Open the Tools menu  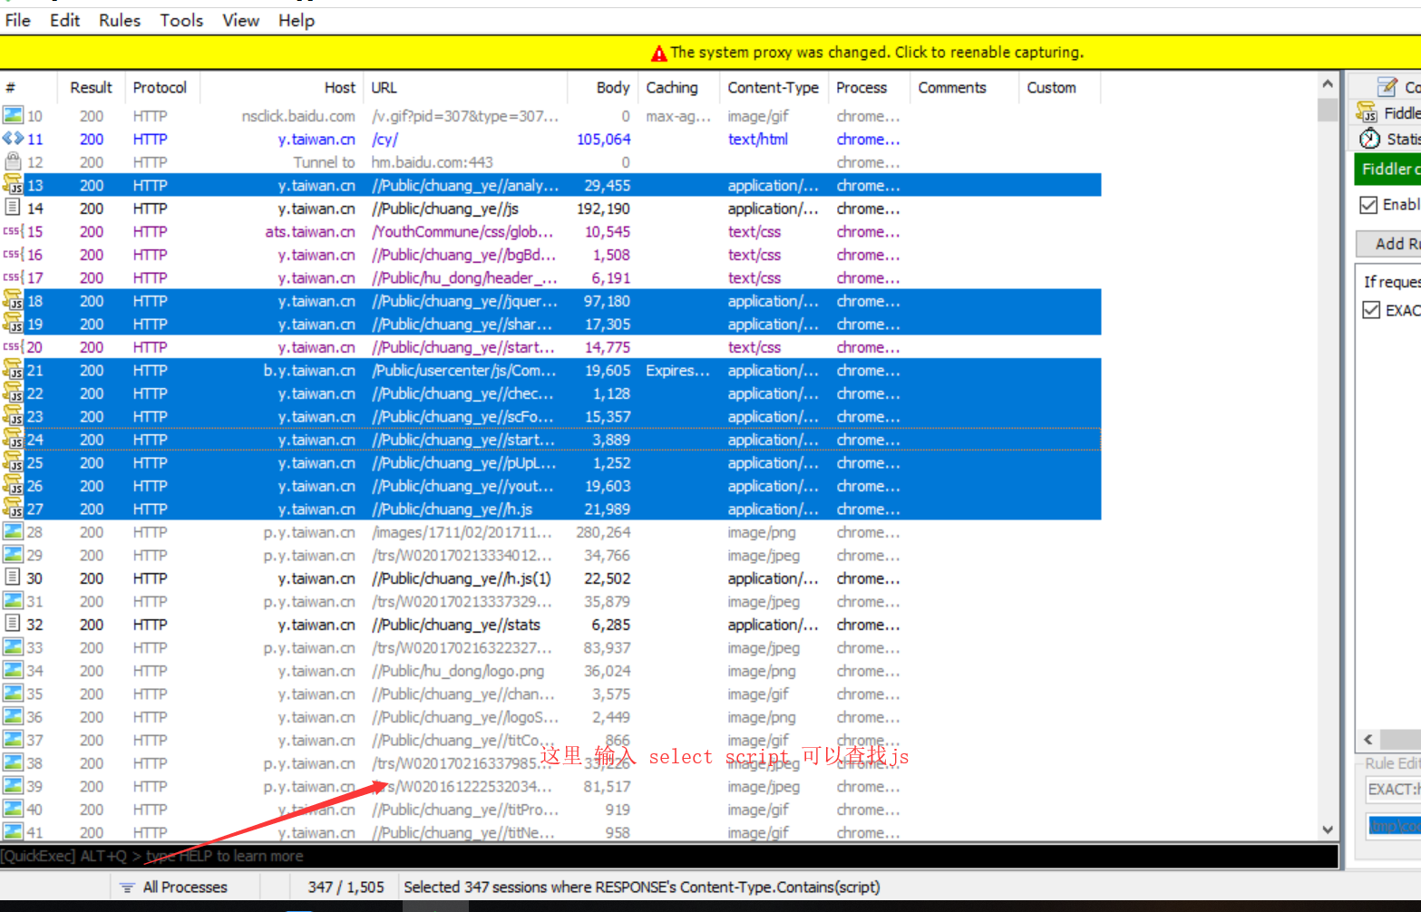point(181,20)
